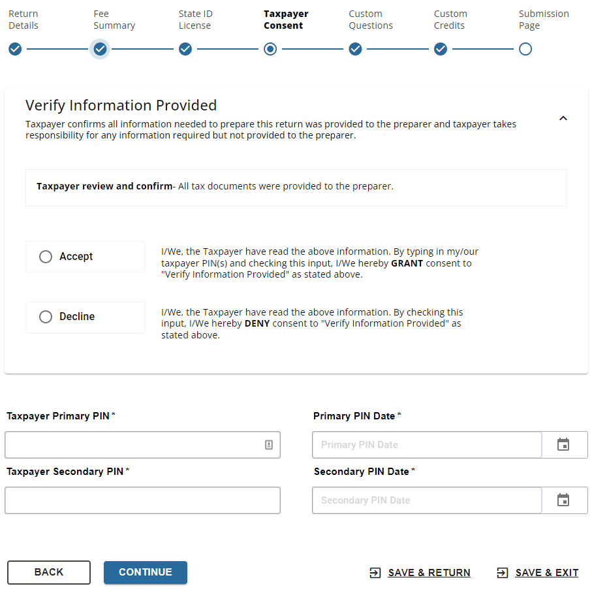Focus the Taxpayer Secondary PIN field
The height and width of the screenshot is (599, 592).
coord(142,500)
